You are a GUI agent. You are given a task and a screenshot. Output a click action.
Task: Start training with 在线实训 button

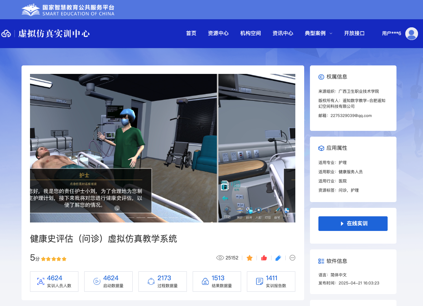tap(353, 224)
